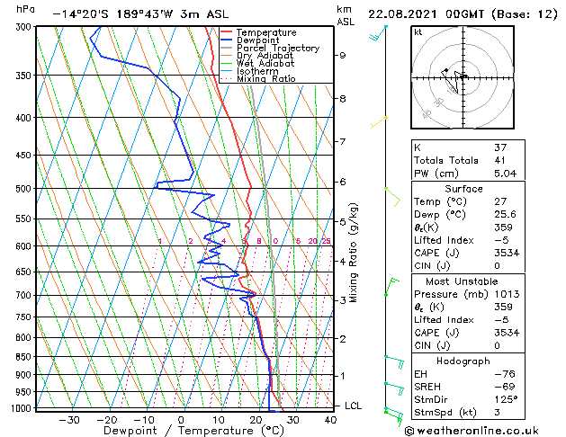
Task: Toggle the Dewpoint legend entry
Action: pyautogui.click(x=259, y=40)
